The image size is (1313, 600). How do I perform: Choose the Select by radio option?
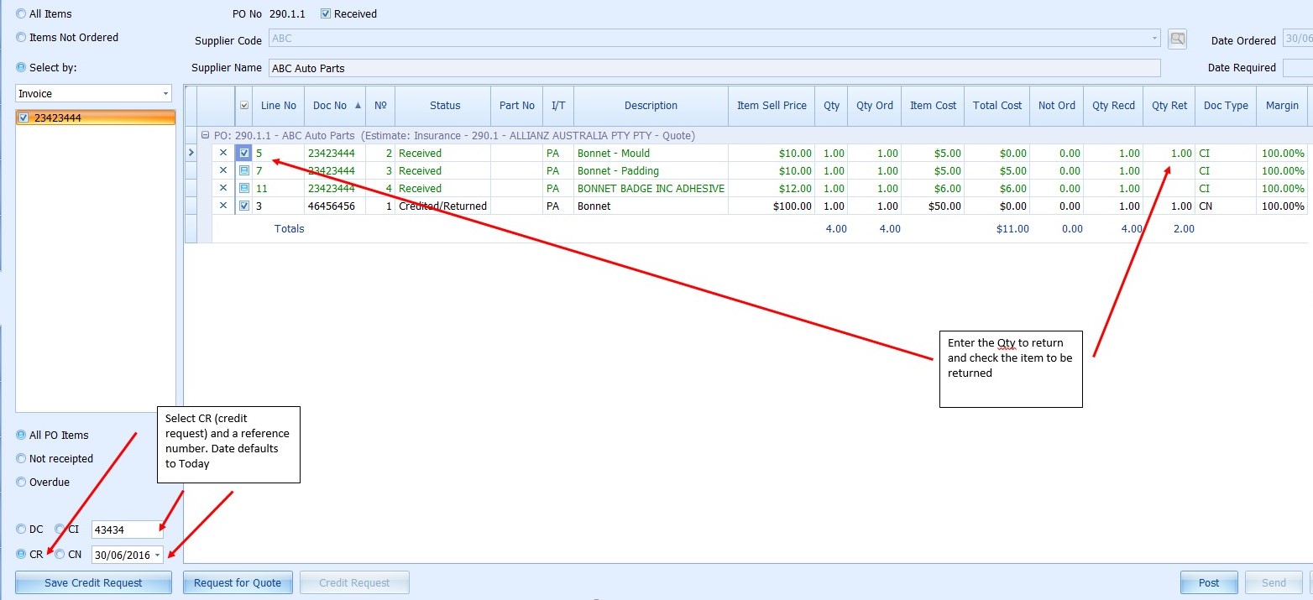pyautogui.click(x=21, y=67)
